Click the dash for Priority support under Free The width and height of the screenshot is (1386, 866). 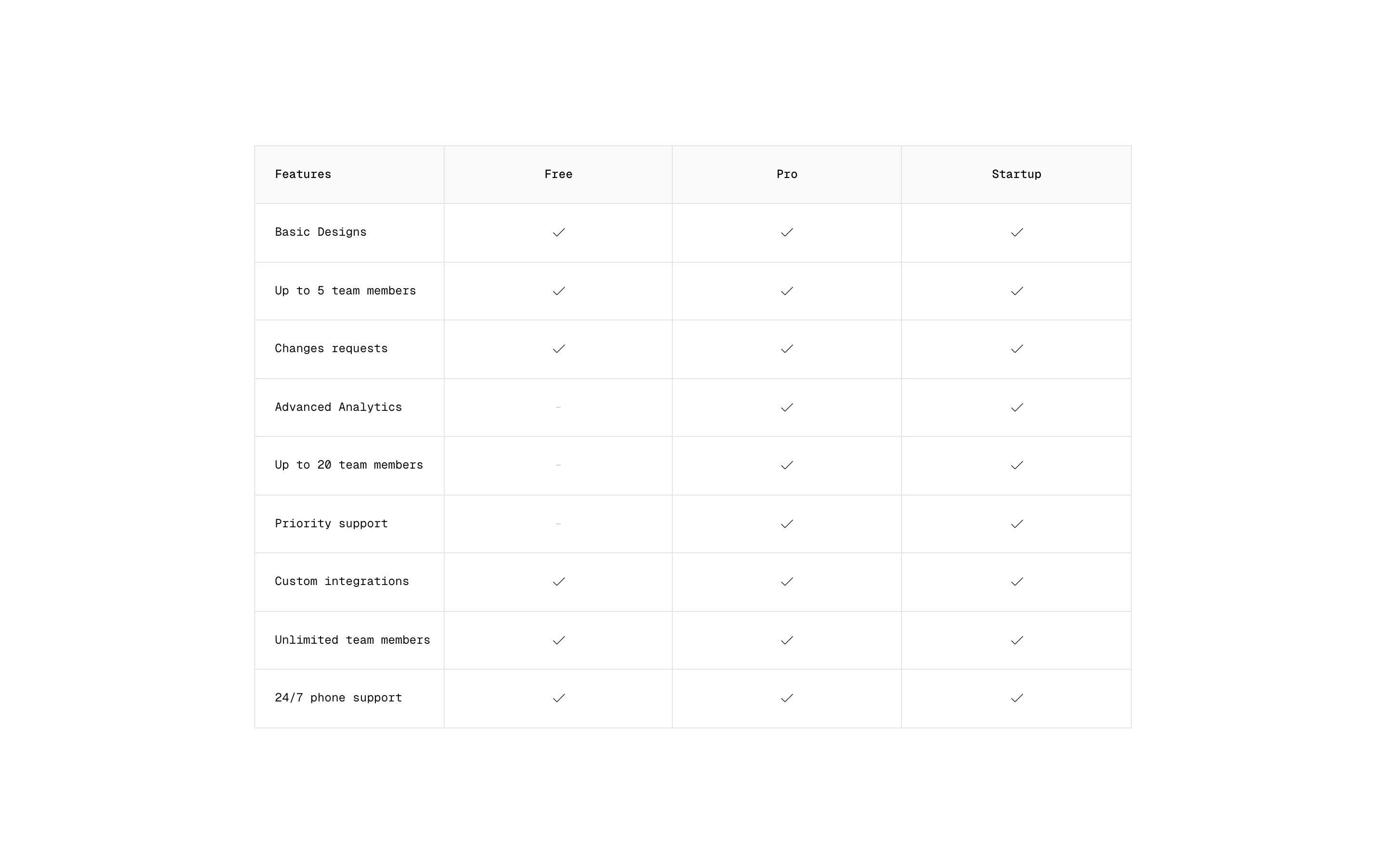click(x=558, y=523)
